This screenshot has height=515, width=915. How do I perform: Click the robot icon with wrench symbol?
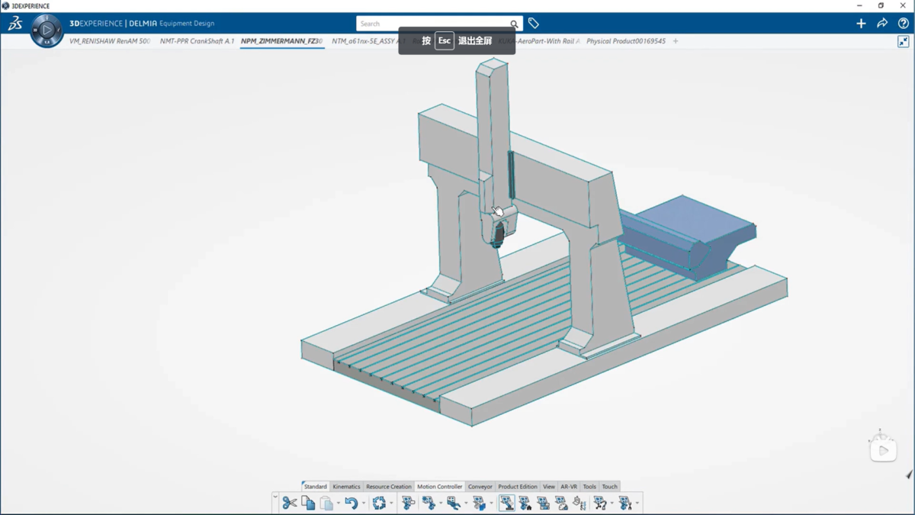625,503
